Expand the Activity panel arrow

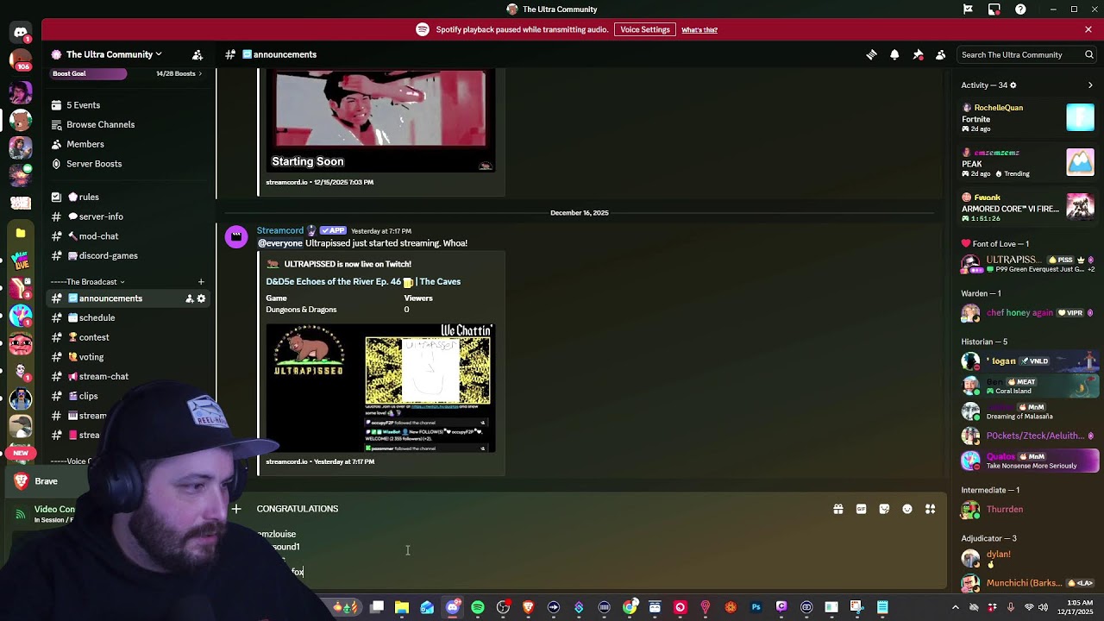(1090, 85)
